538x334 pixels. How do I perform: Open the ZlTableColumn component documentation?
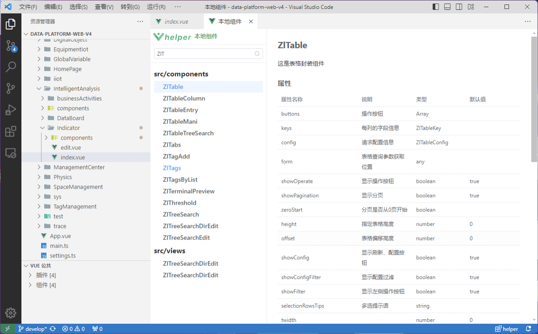coord(184,98)
